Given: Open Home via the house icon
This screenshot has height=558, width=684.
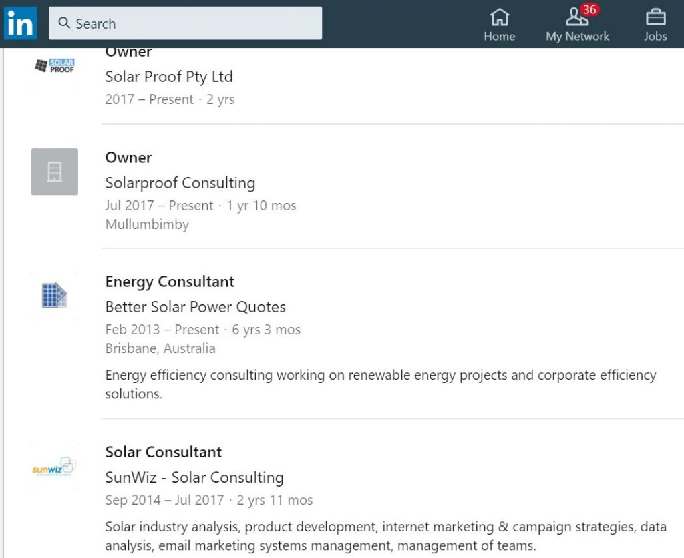Looking at the screenshot, I should click(499, 16).
